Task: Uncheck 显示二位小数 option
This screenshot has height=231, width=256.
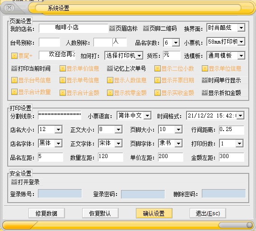Action: pos(158,68)
